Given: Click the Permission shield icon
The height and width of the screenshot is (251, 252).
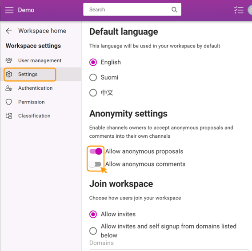Looking at the screenshot, I should [x=9, y=102].
